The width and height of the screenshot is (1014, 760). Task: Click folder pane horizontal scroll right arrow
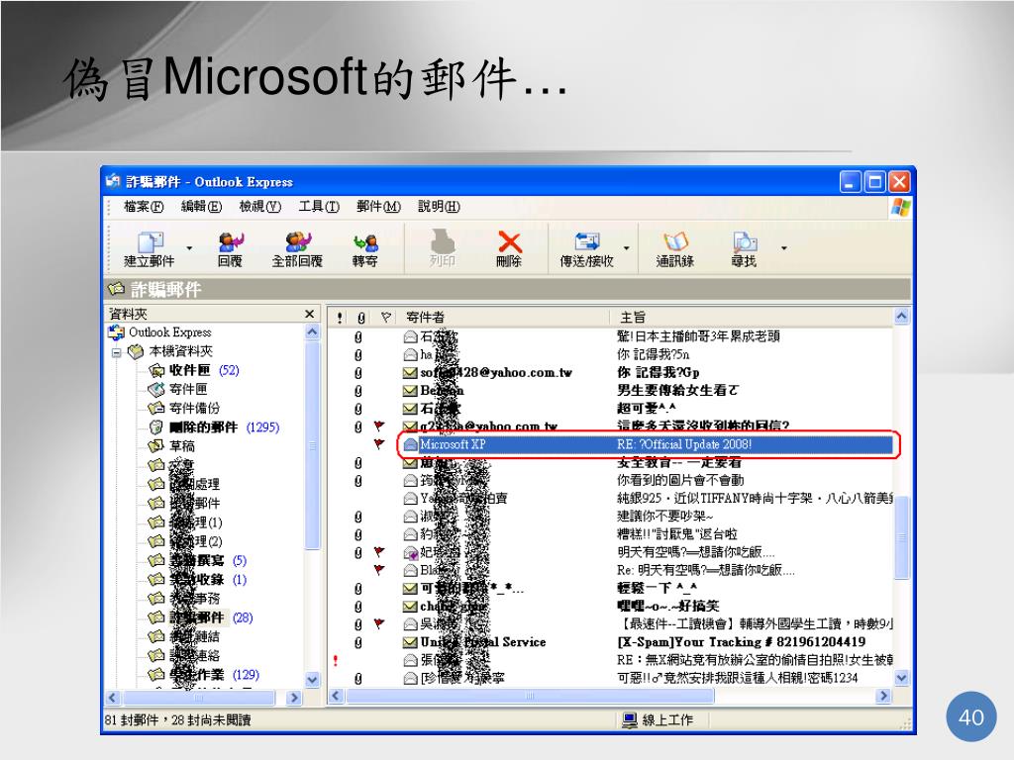pyautogui.click(x=294, y=698)
